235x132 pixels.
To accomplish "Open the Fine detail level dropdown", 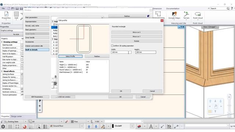I will (88, 121).
